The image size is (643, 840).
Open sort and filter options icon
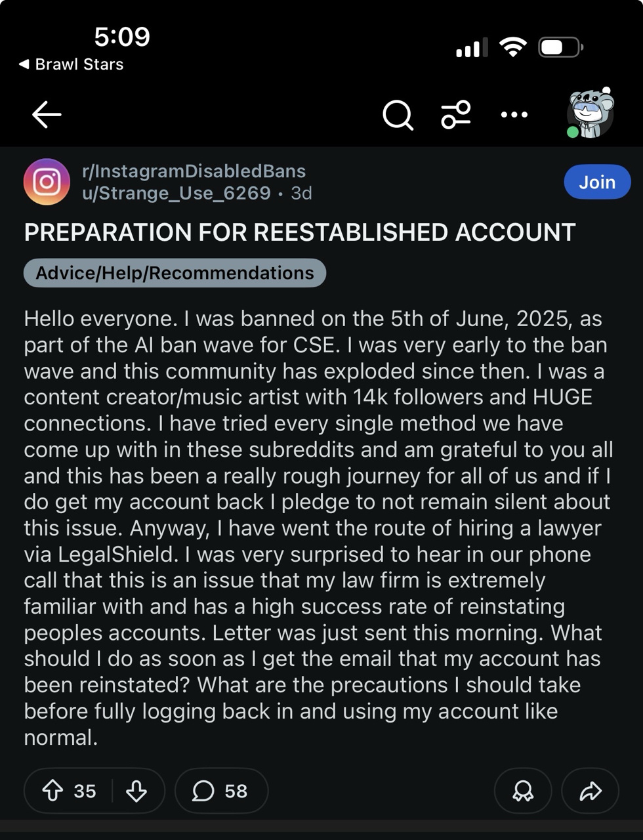click(455, 114)
